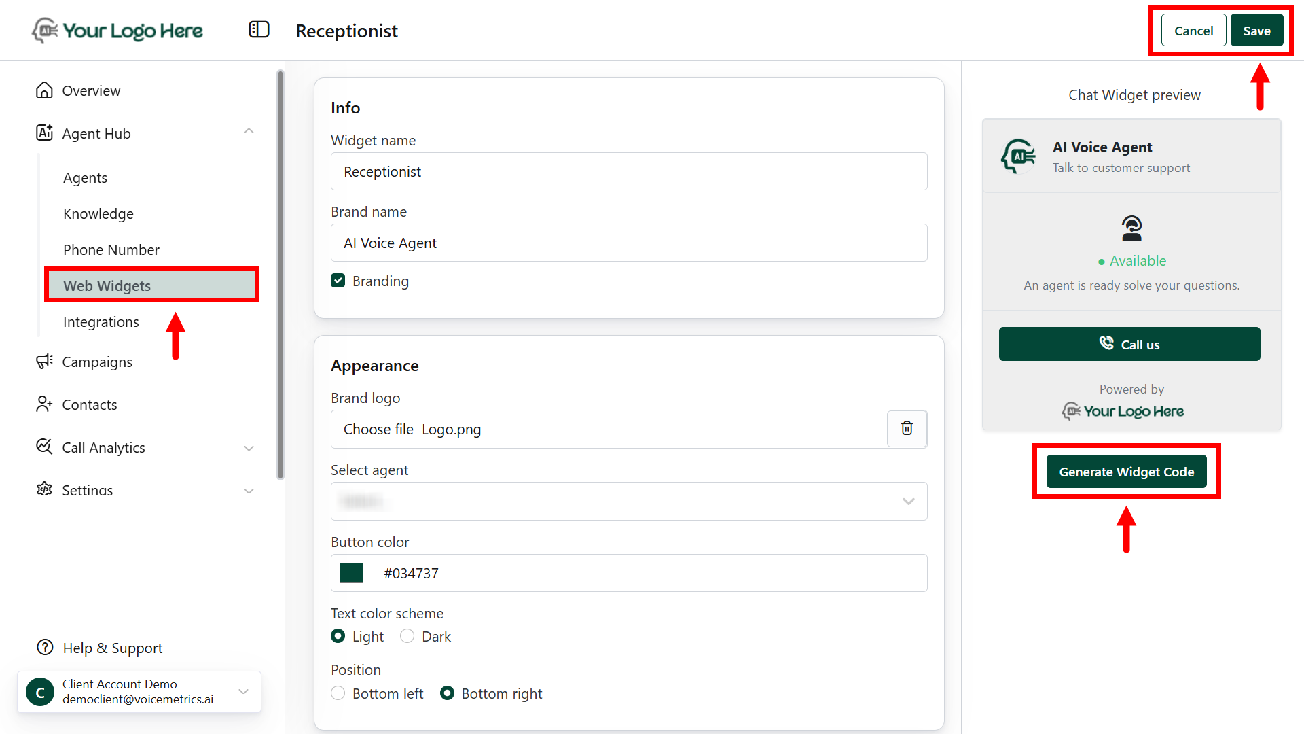Image resolution: width=1304 pixels, height=734 pixels.
Task: Select Dark text color scheme
Action: (x=407, y=636)
